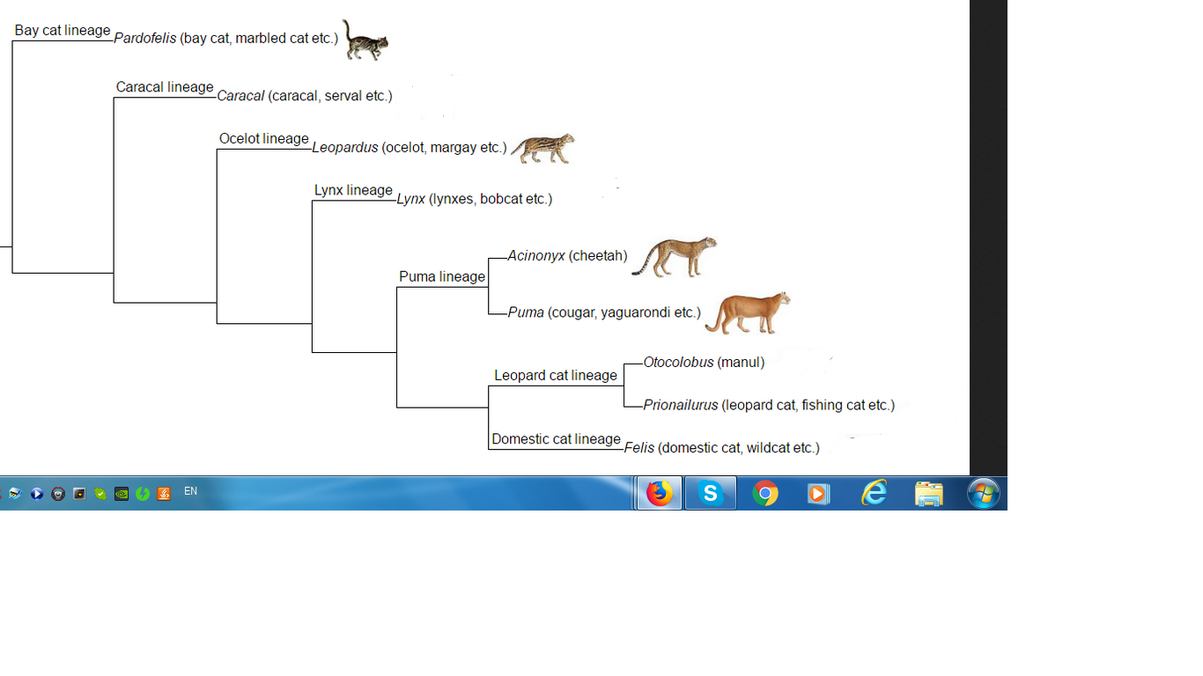Click the orange Java tray icon
This screenshot has width=1203, height=676.
(x=164, y=494)
